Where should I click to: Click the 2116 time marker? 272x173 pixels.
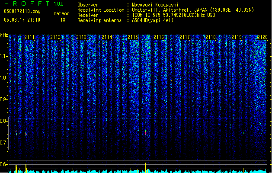click(x=159, y=37)
